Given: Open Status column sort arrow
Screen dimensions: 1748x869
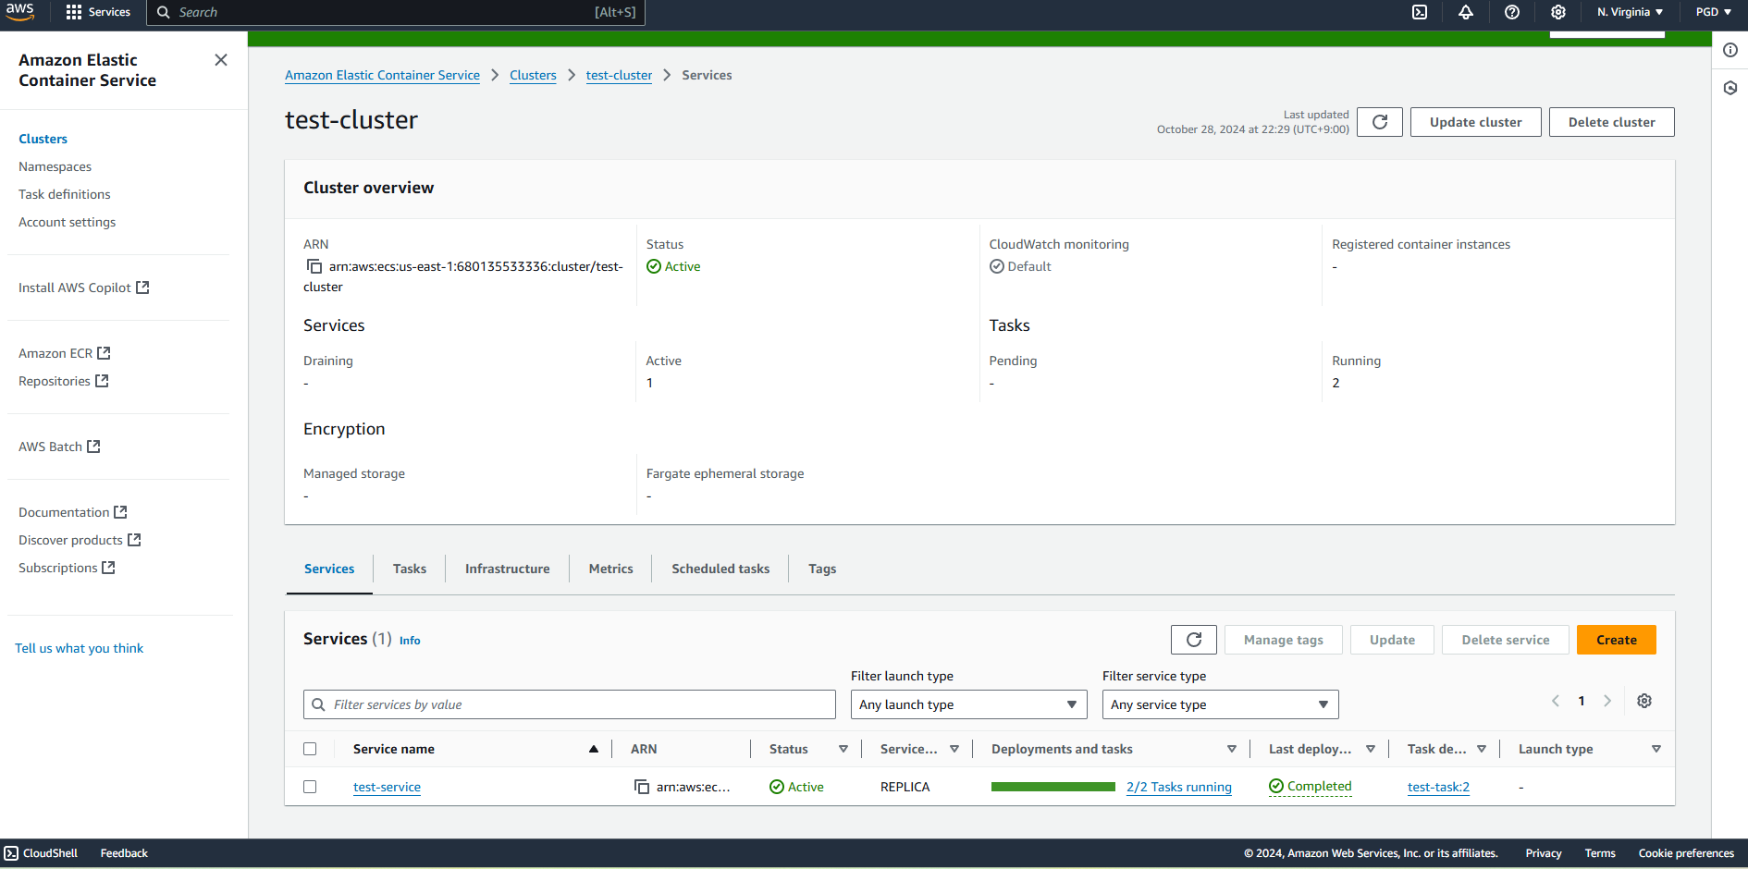Looking at the screenshot, I should [843, 749].
